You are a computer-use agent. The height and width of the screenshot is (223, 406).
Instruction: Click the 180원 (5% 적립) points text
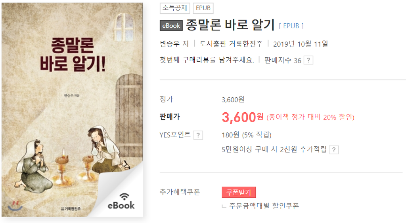coord(247,135)
